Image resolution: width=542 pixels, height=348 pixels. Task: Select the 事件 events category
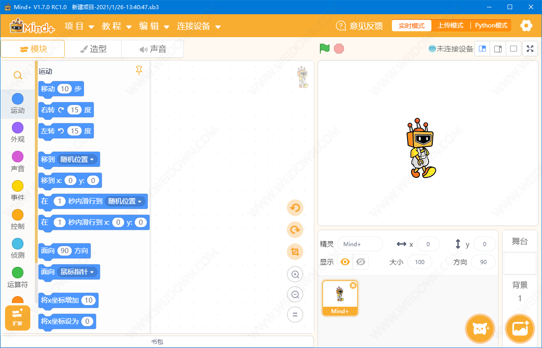17,191
